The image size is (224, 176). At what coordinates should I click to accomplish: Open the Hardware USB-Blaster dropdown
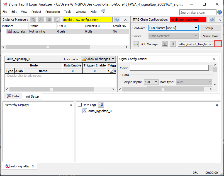tap(173, 28)
